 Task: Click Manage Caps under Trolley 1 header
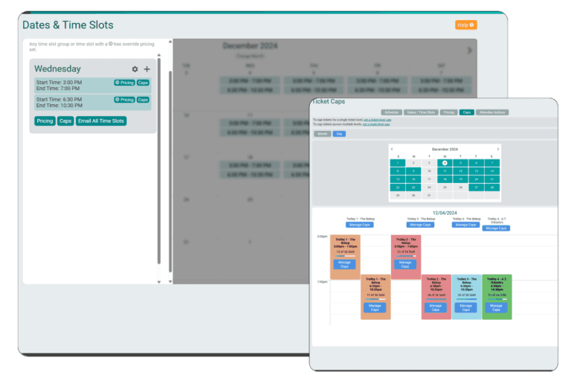tap(359, 224)
